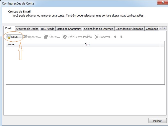Sort accounts by Nome column header
168x126 pixels.
tap(45, 44)
